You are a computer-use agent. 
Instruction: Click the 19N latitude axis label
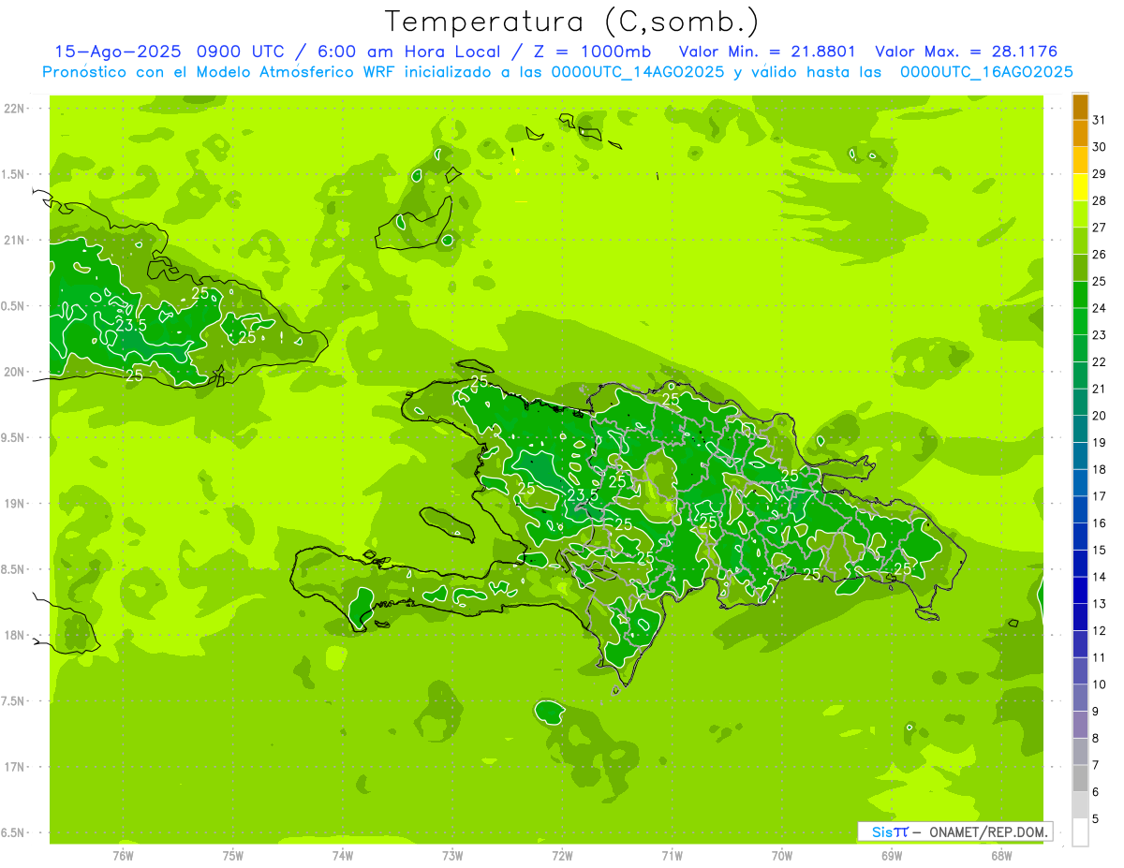[x=15, y=504]
